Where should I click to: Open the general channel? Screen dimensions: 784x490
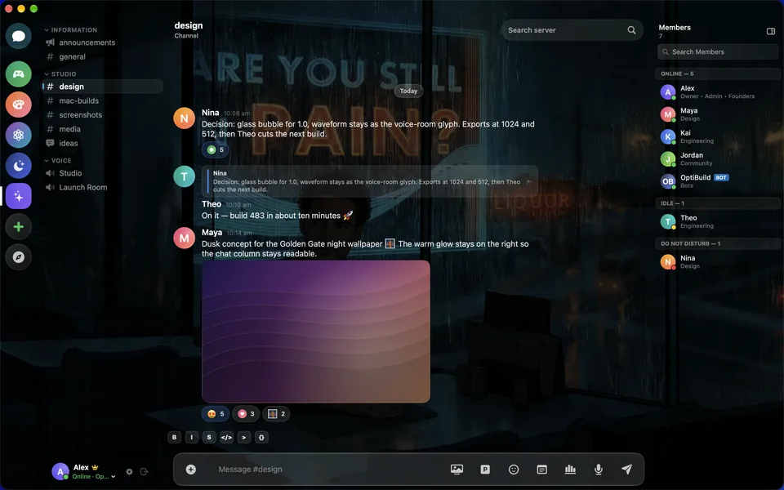[x=103, y=56]
